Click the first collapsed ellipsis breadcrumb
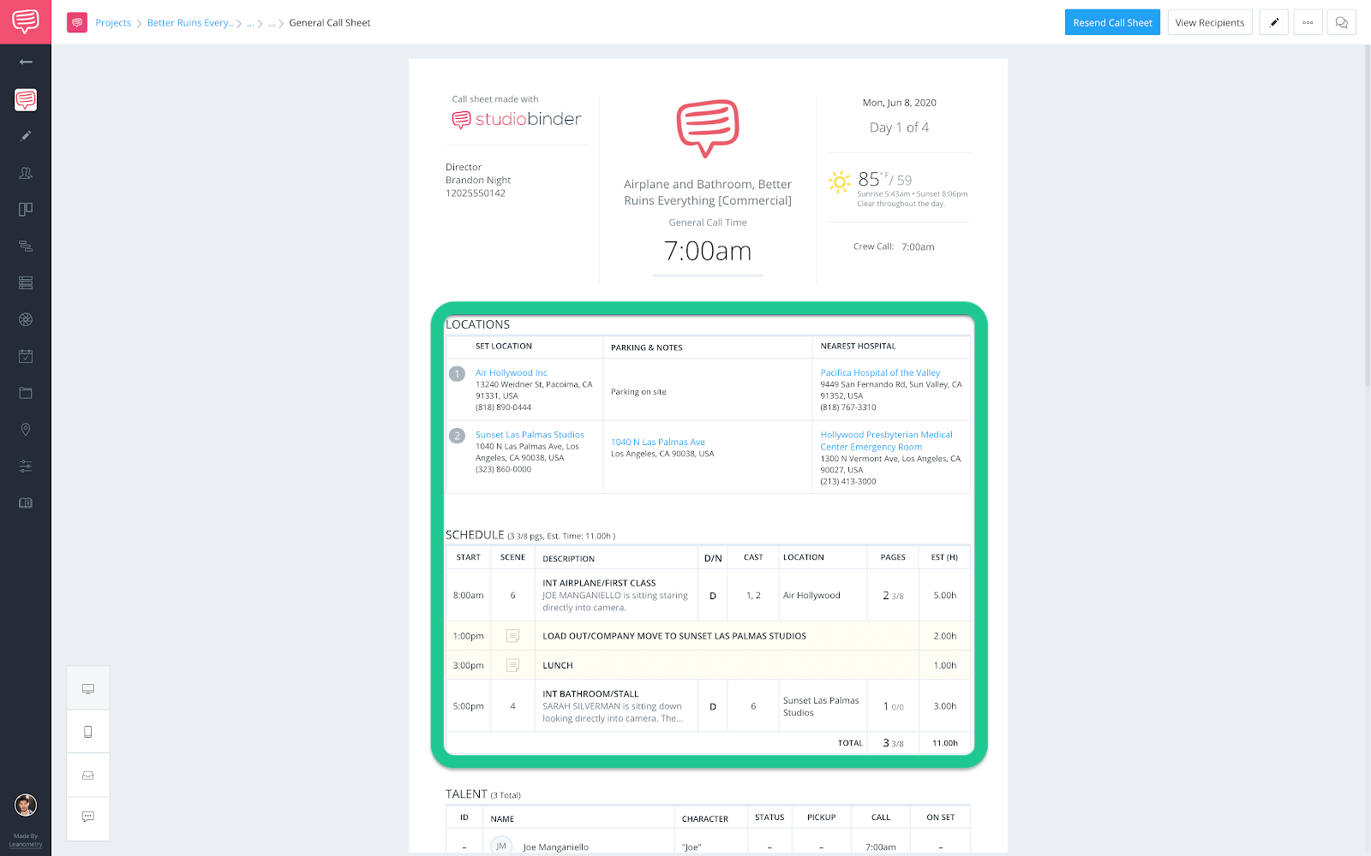 [251, 23]
